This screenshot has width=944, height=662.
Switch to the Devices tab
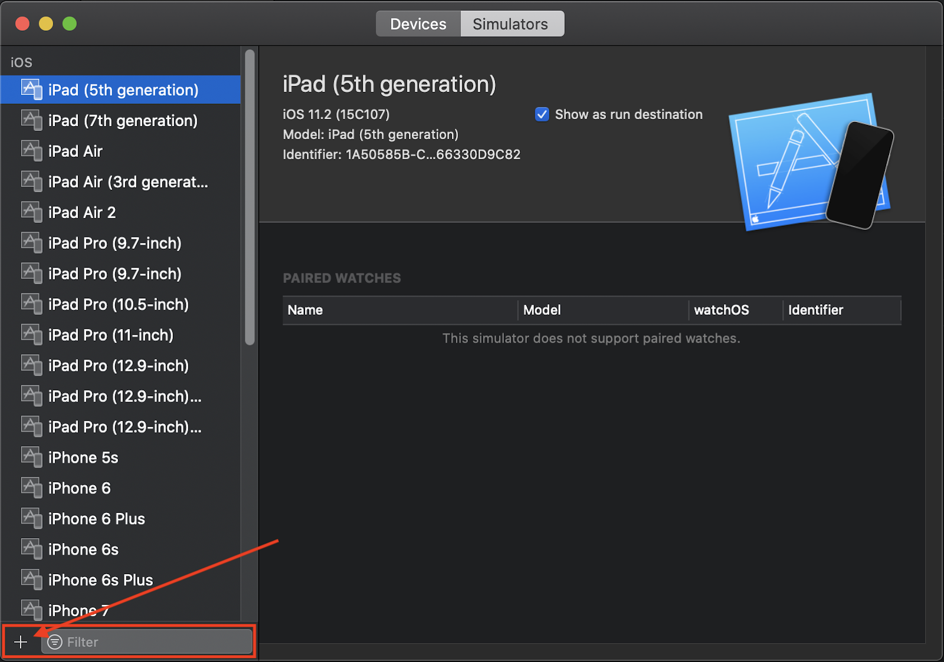click(418, 24)
